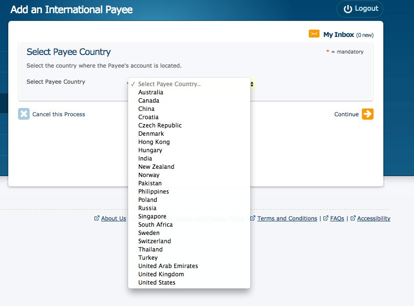Pick Singapore from the list
414x306 pixels.
[x=189, y=216]
